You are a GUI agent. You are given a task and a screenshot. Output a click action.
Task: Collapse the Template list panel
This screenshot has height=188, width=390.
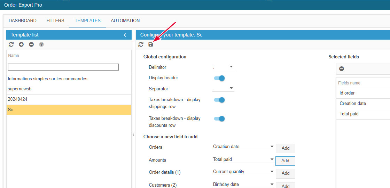(125, 35)
